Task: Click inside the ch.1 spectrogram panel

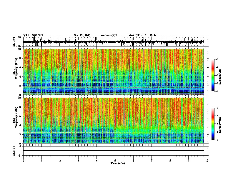Action: coord(113,72)
